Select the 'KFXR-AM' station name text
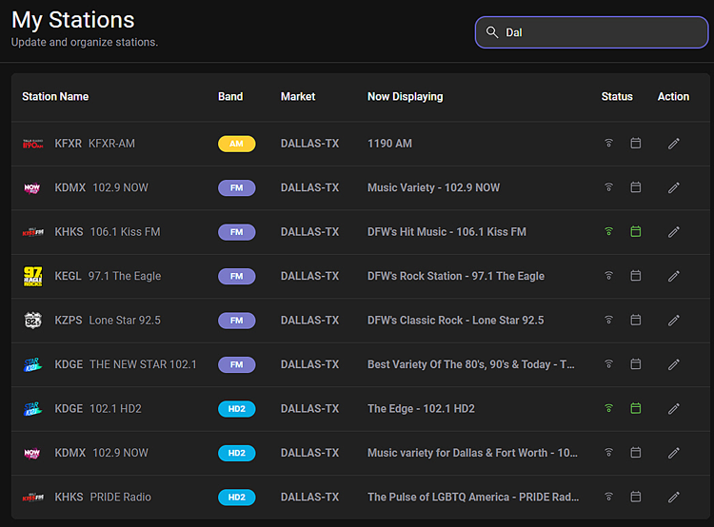 pyautogui.click(x=111, y=144)
